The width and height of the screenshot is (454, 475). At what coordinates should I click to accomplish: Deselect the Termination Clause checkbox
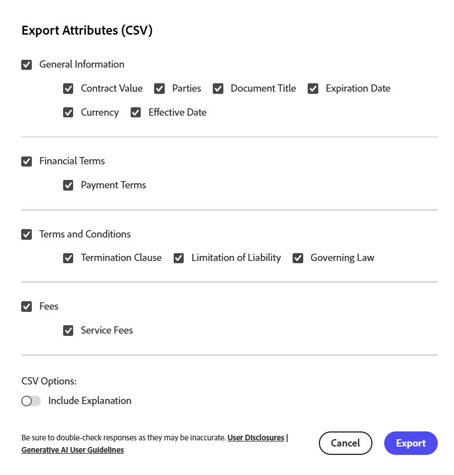point(68,258)
